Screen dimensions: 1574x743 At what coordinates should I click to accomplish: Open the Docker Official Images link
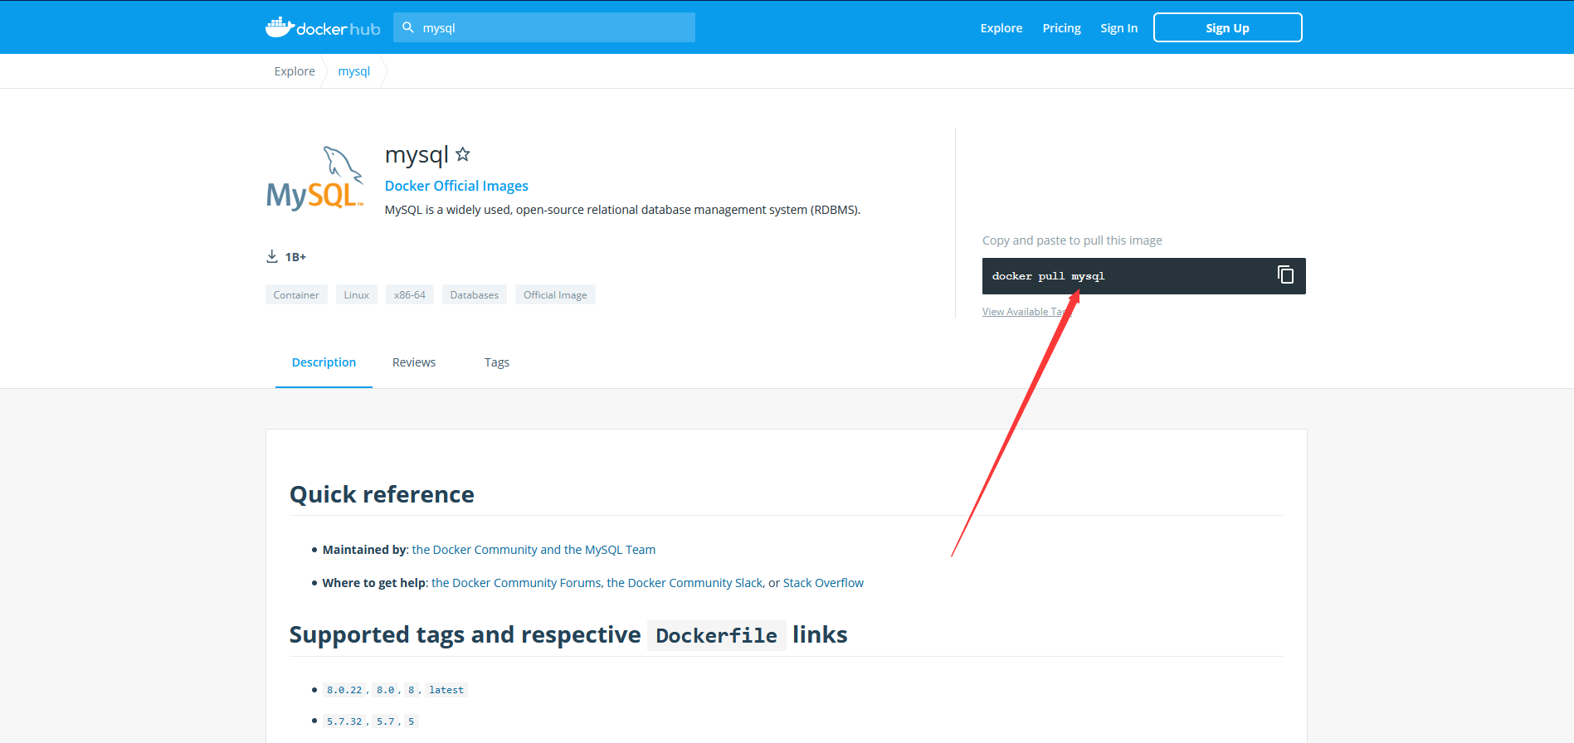click(x=456, y=186)
